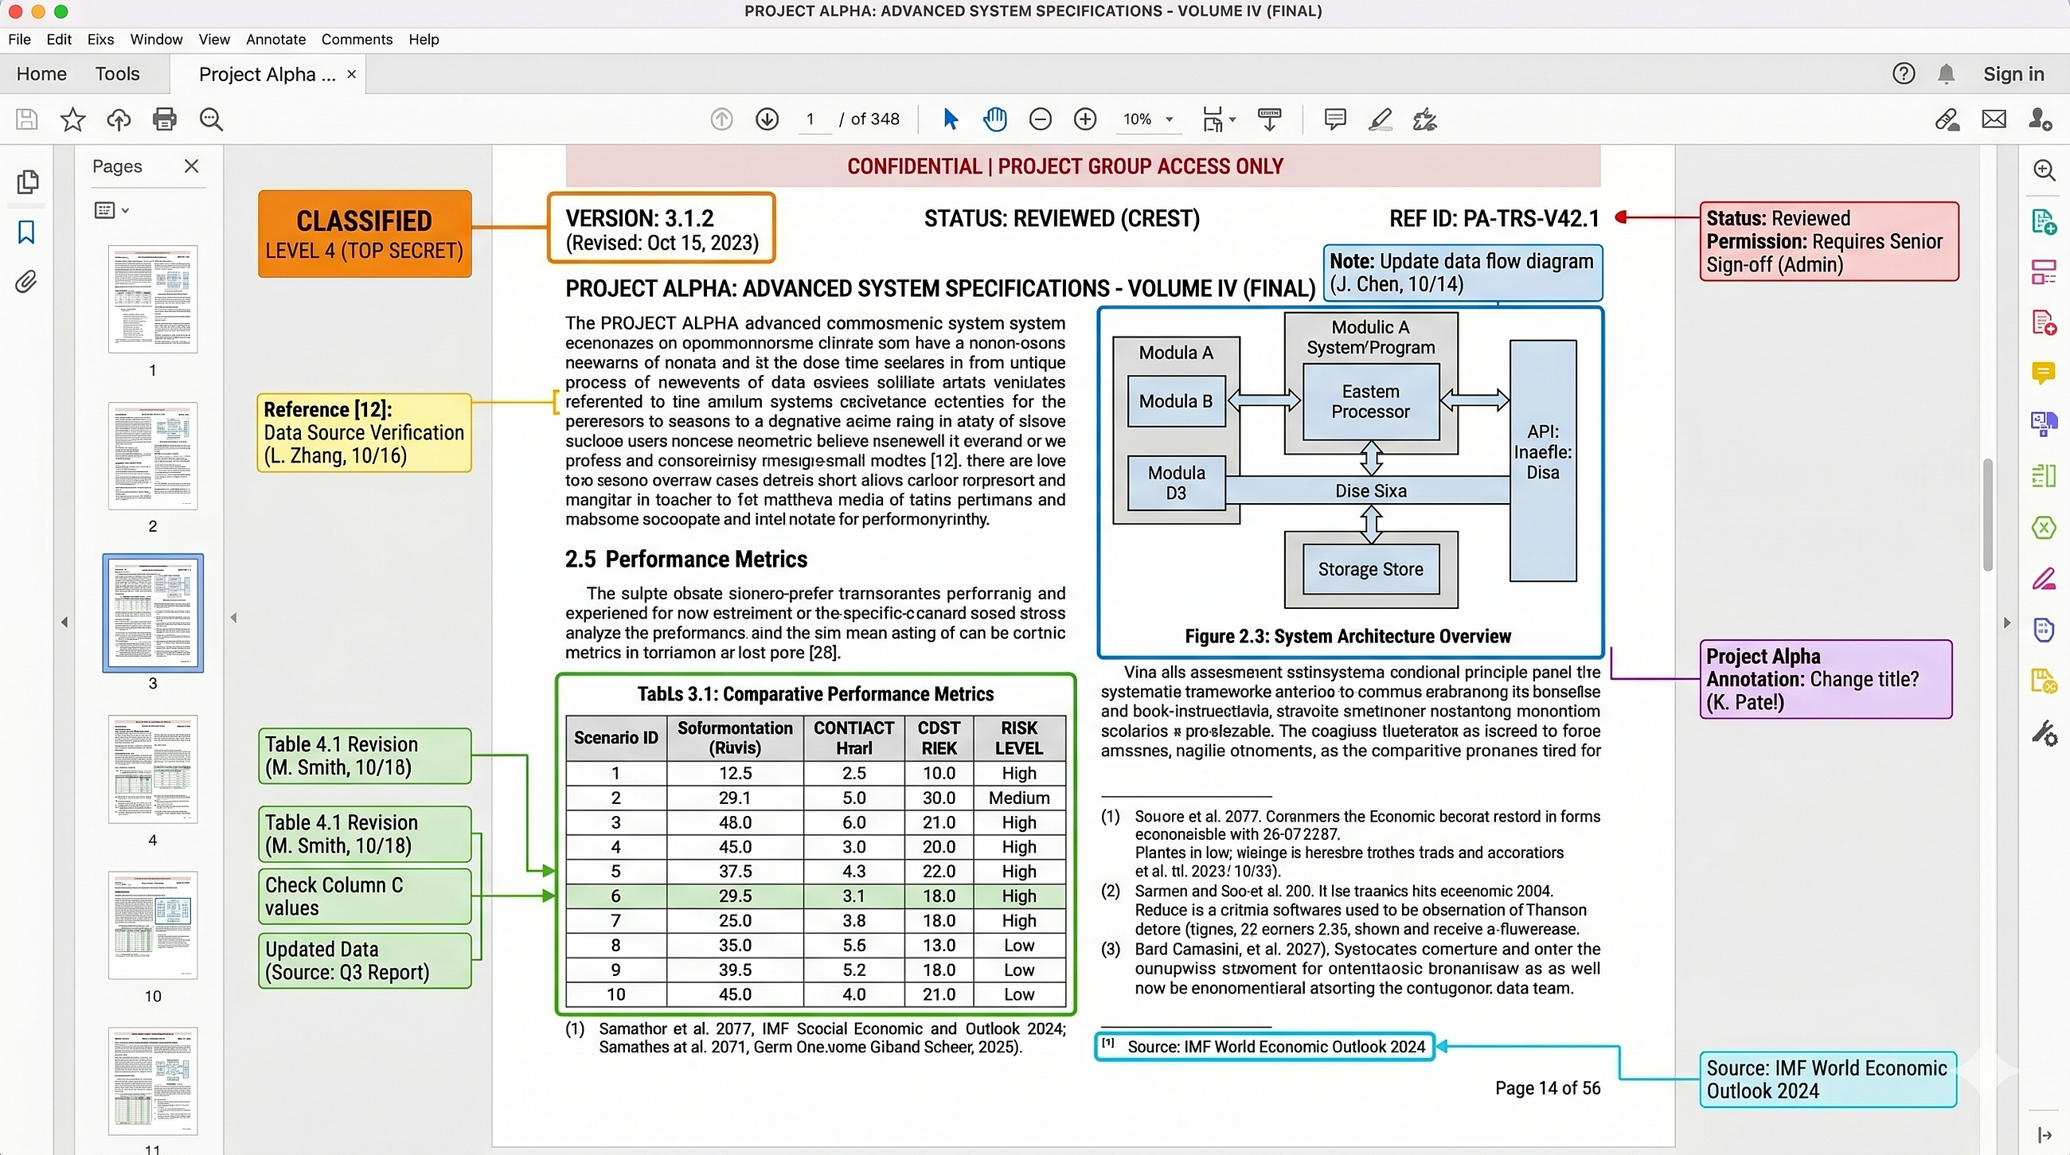The image size is (2070, 1155).
Task: Select the highlighter pen tool
Action: 1381,119
